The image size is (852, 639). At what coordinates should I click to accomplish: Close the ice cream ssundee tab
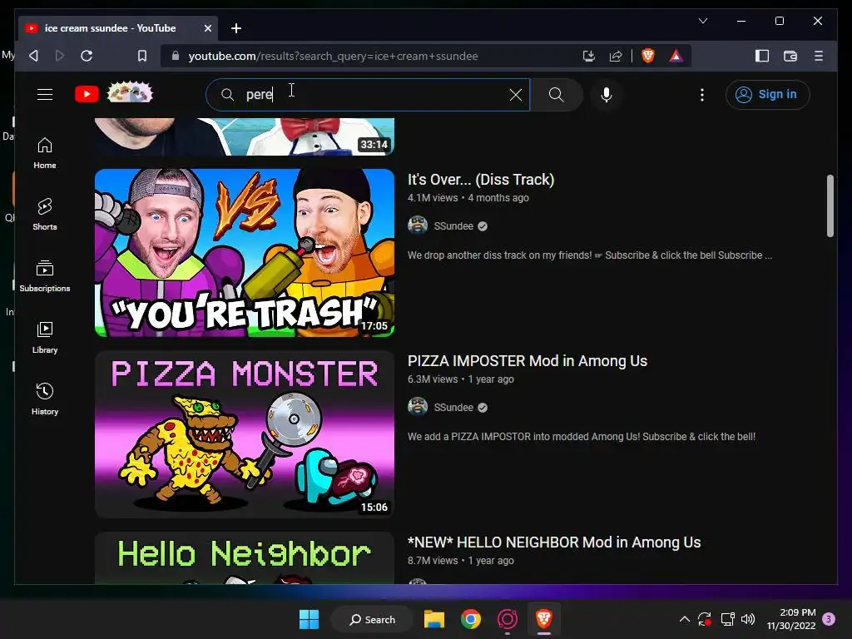(x=207, y=28)
